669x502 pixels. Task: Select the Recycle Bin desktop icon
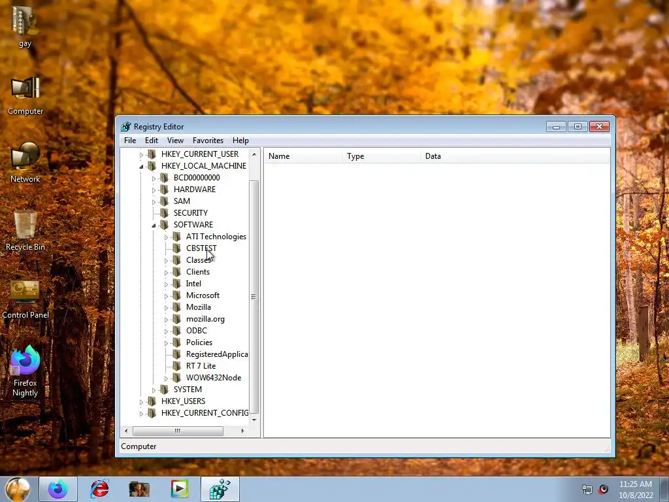coord(25,231)
